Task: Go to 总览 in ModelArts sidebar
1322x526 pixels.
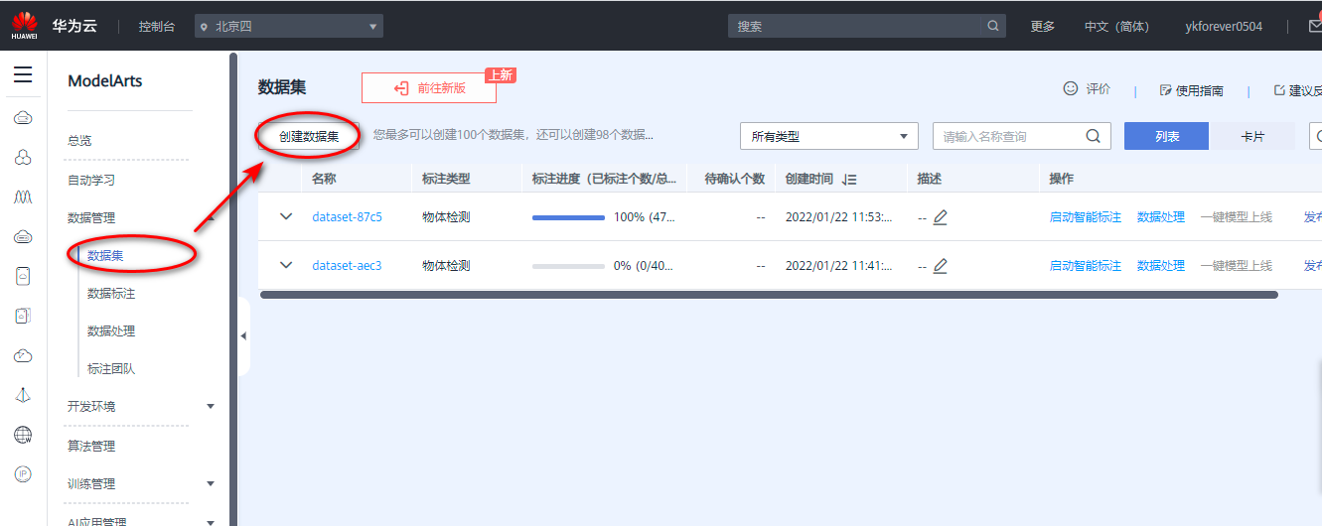Action: click(x=79, y=141)
